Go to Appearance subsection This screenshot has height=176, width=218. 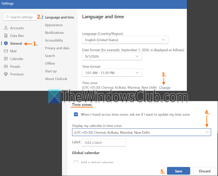pyautogui.click(x=54, y=25)
